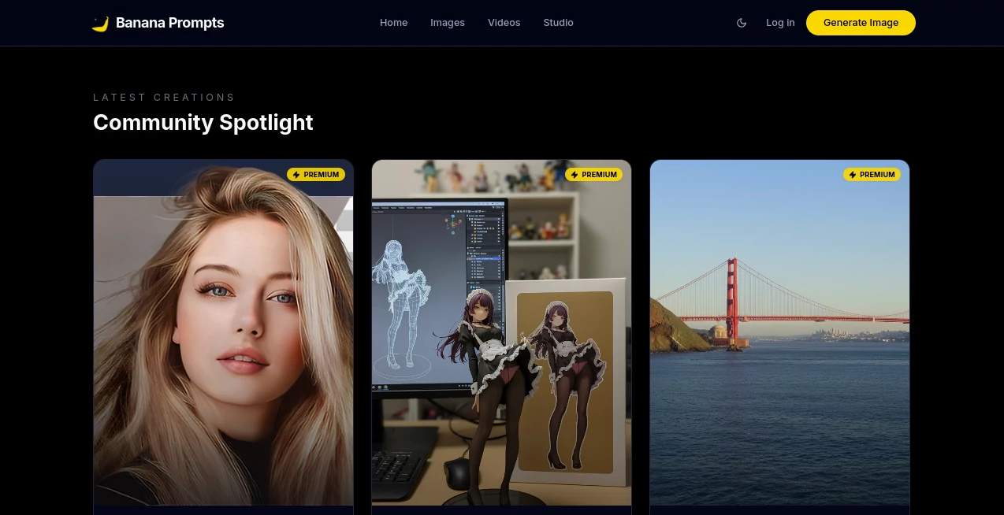The height and width of the screenshot is (515, 1004).
Task: Click the Banana Prompts site title
Action: tap(169, 23)
